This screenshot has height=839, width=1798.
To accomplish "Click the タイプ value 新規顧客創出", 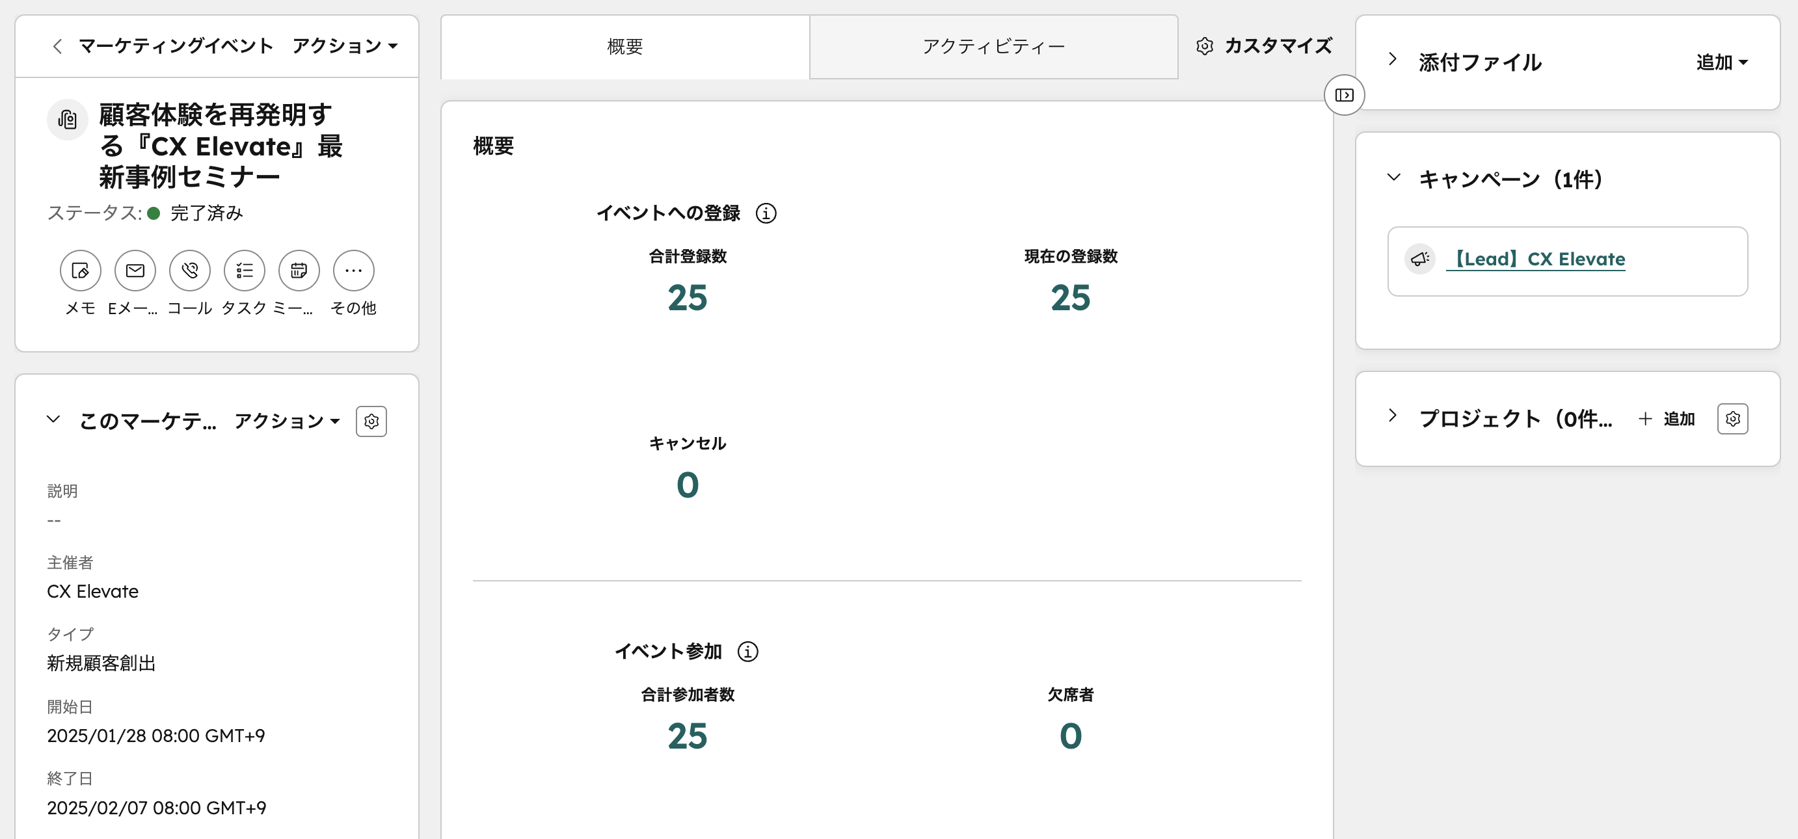I will [101, 663].
